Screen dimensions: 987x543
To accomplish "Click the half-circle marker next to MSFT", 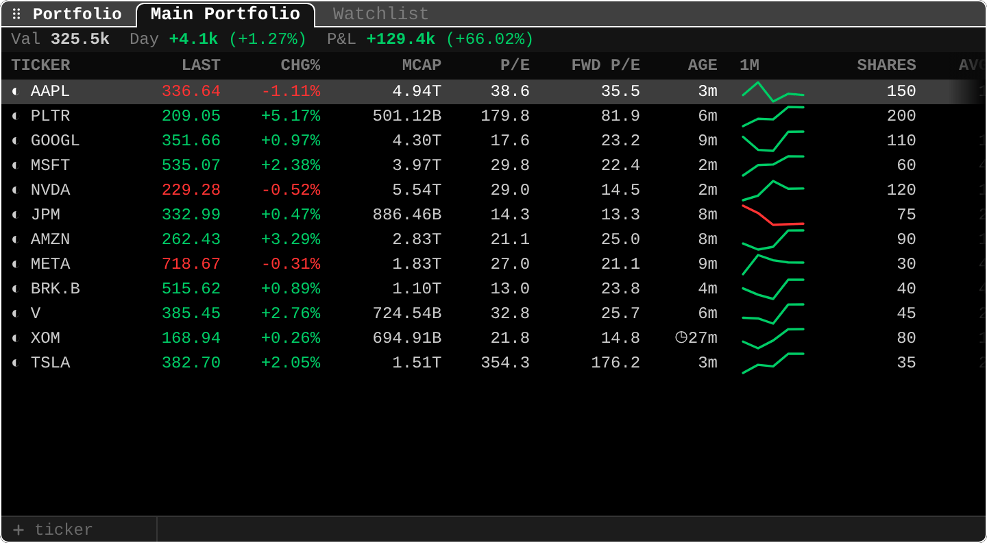I will point(16,165).
